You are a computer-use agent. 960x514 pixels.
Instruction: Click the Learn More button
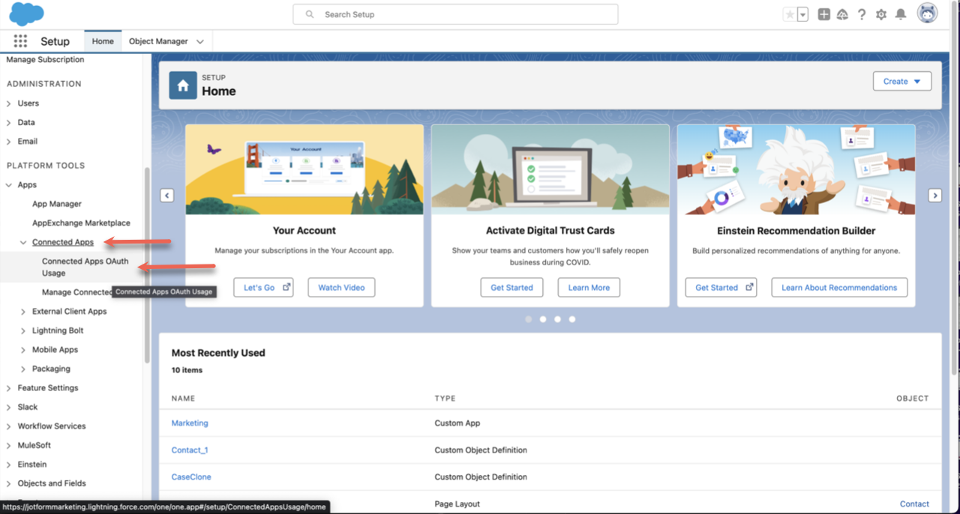tap(589, 288)
